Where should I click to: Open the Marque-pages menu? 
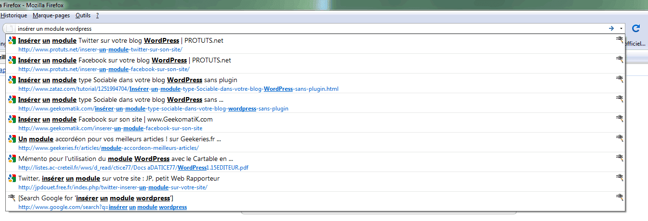click(x=51, y=16)
